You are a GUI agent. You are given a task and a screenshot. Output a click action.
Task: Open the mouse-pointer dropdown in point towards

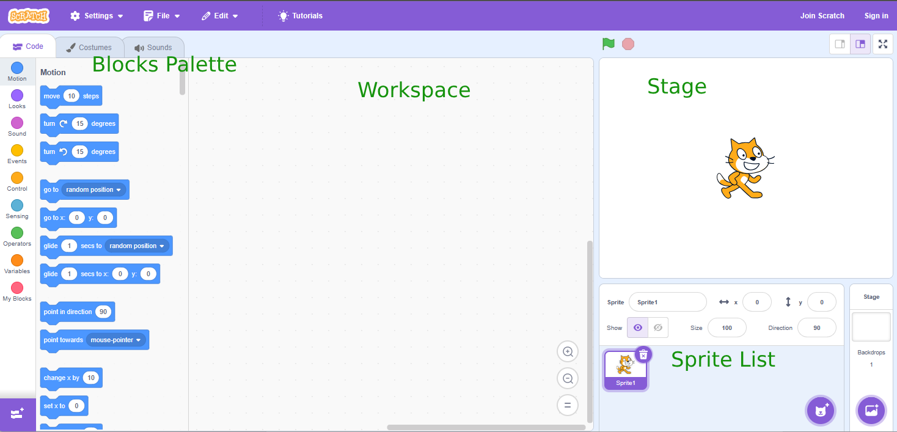point(117,340)
